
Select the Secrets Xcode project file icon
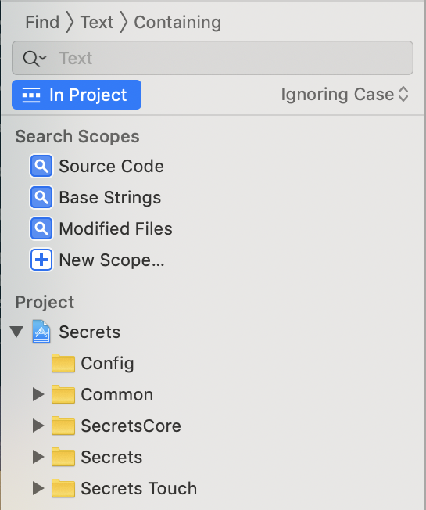click(41, 332)
